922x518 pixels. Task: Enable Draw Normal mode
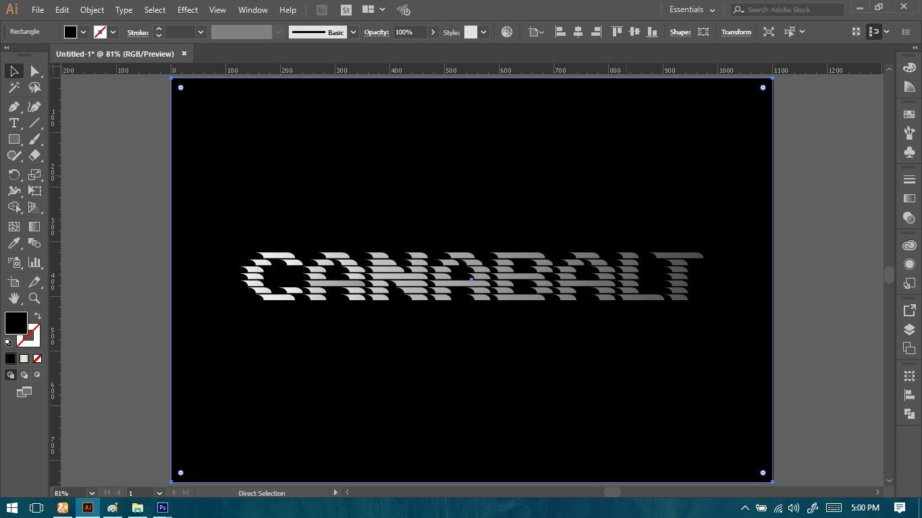tap(11, 375)
